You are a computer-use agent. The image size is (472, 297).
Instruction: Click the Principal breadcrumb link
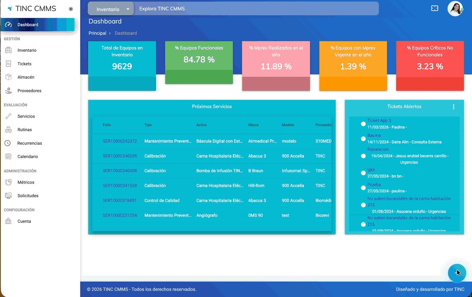[97, 33]
